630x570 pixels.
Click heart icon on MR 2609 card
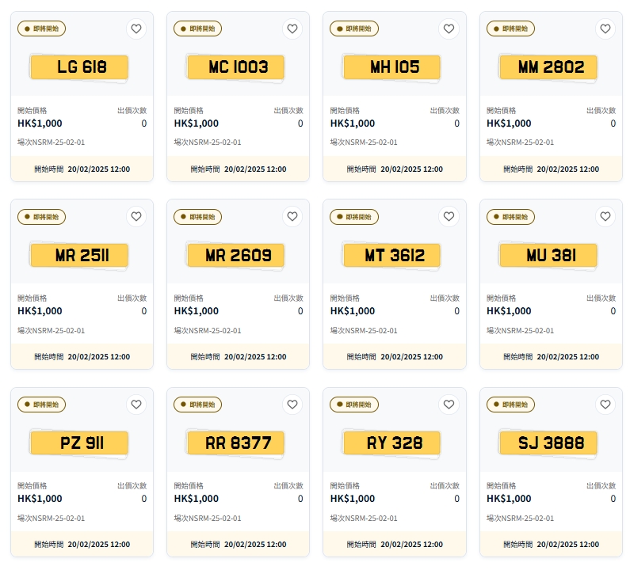(x=292, y=216)
